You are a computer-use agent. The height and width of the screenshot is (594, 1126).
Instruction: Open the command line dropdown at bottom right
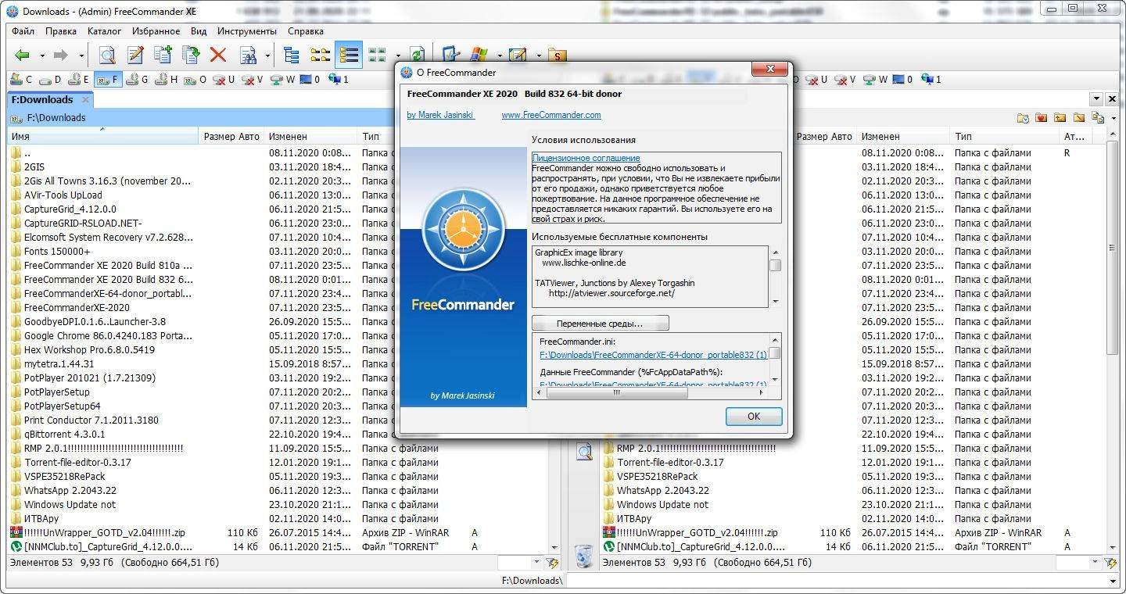click(x=1113, y=581)
